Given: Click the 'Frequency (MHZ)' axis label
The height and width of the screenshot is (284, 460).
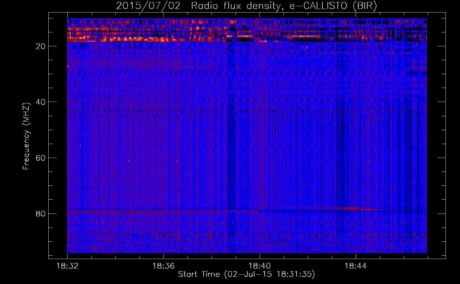Looking at the screenshot, I should [26, 136].
